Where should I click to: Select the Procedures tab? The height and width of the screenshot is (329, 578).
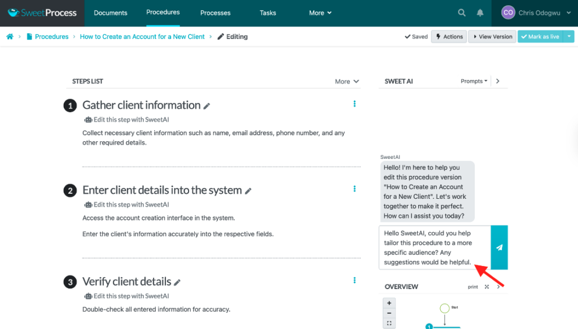click(x=163, y=12)
